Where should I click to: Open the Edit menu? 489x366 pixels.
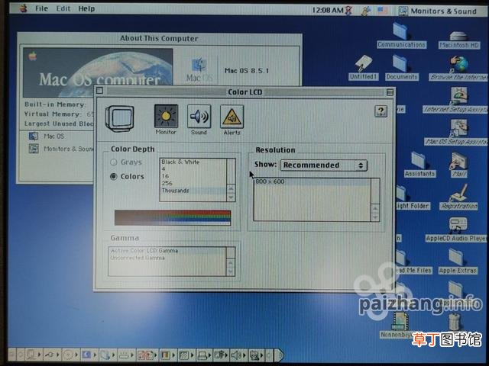[63, 8]
